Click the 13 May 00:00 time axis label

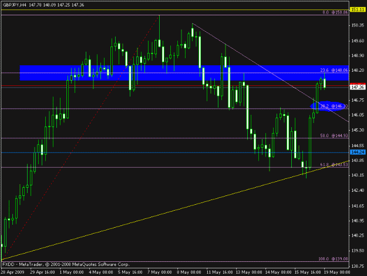[249, 272]
